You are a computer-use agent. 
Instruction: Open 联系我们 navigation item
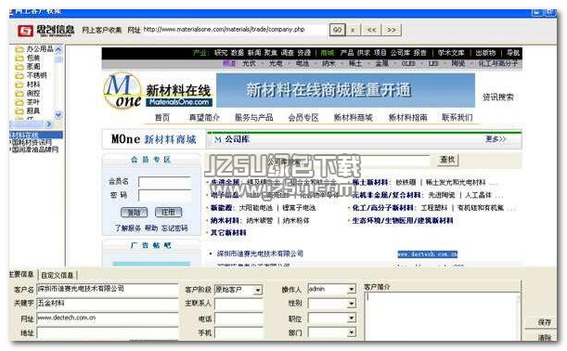point(457,118)
